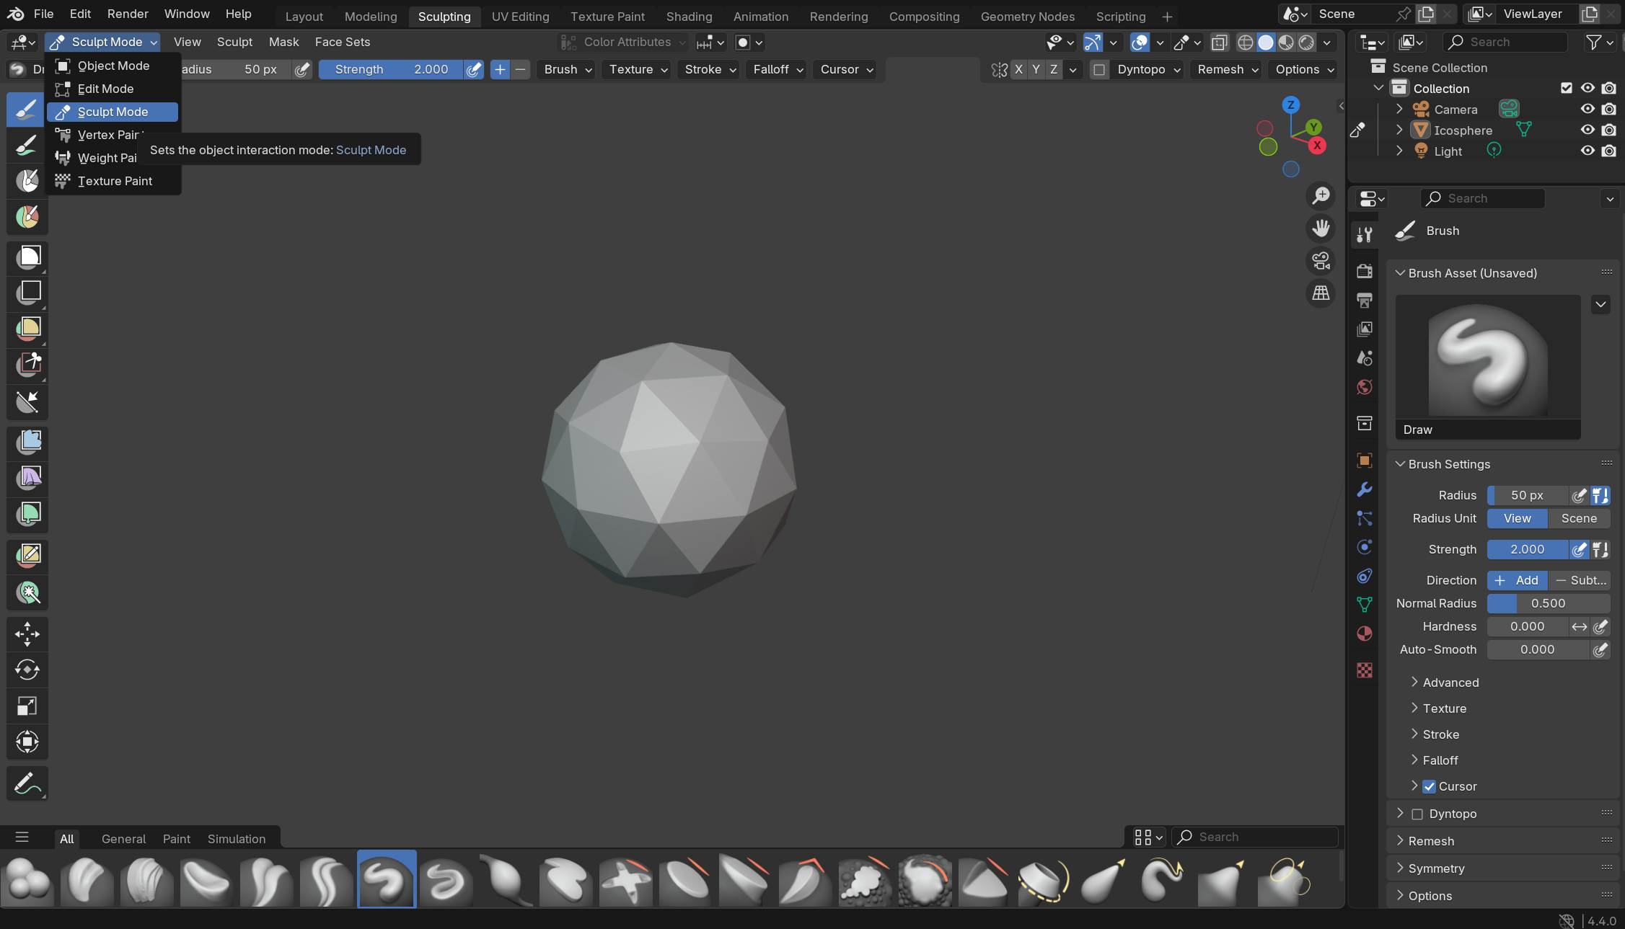Image resolution: width=1625 pixels, height=929 pixels.
Task: Click the plus direction button in header
Action: (499, 70)
